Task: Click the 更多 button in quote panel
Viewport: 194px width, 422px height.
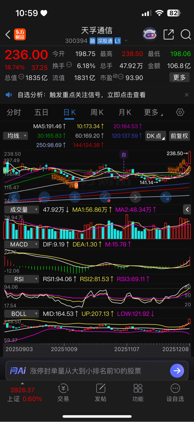Action: 179,77
